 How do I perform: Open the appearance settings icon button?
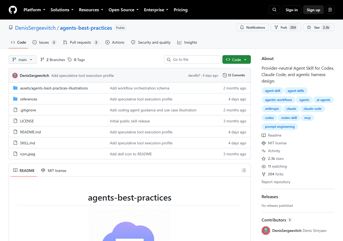click(x=330, y=10)
